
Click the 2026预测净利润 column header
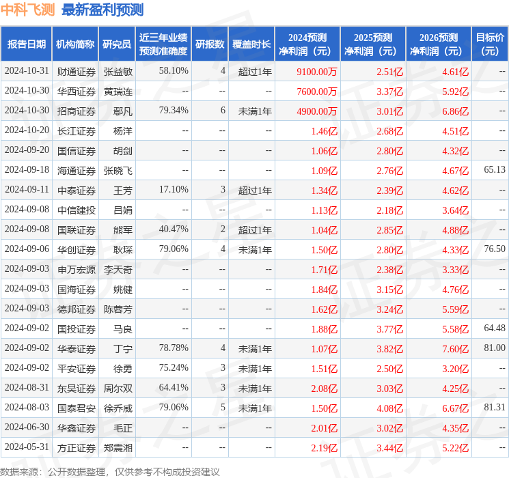[439, 44]
